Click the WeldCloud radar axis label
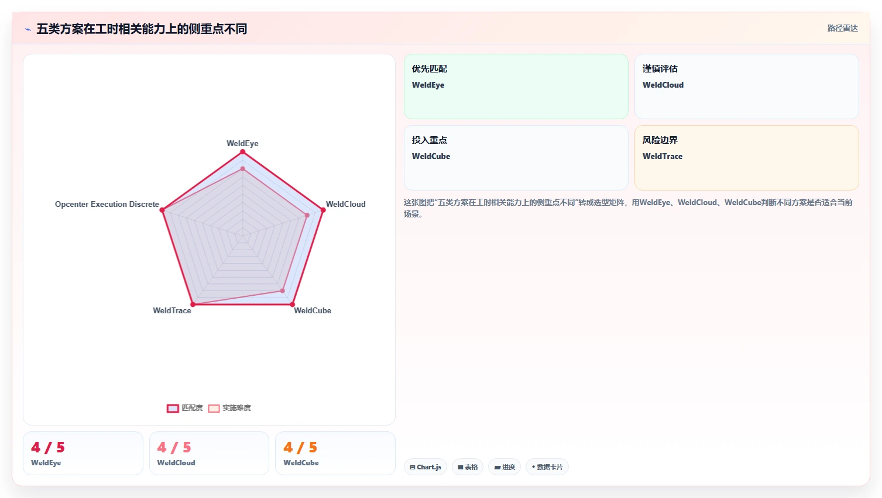This screenshot has width=882, height=498. pyautogui.click(x=345, y=204)
